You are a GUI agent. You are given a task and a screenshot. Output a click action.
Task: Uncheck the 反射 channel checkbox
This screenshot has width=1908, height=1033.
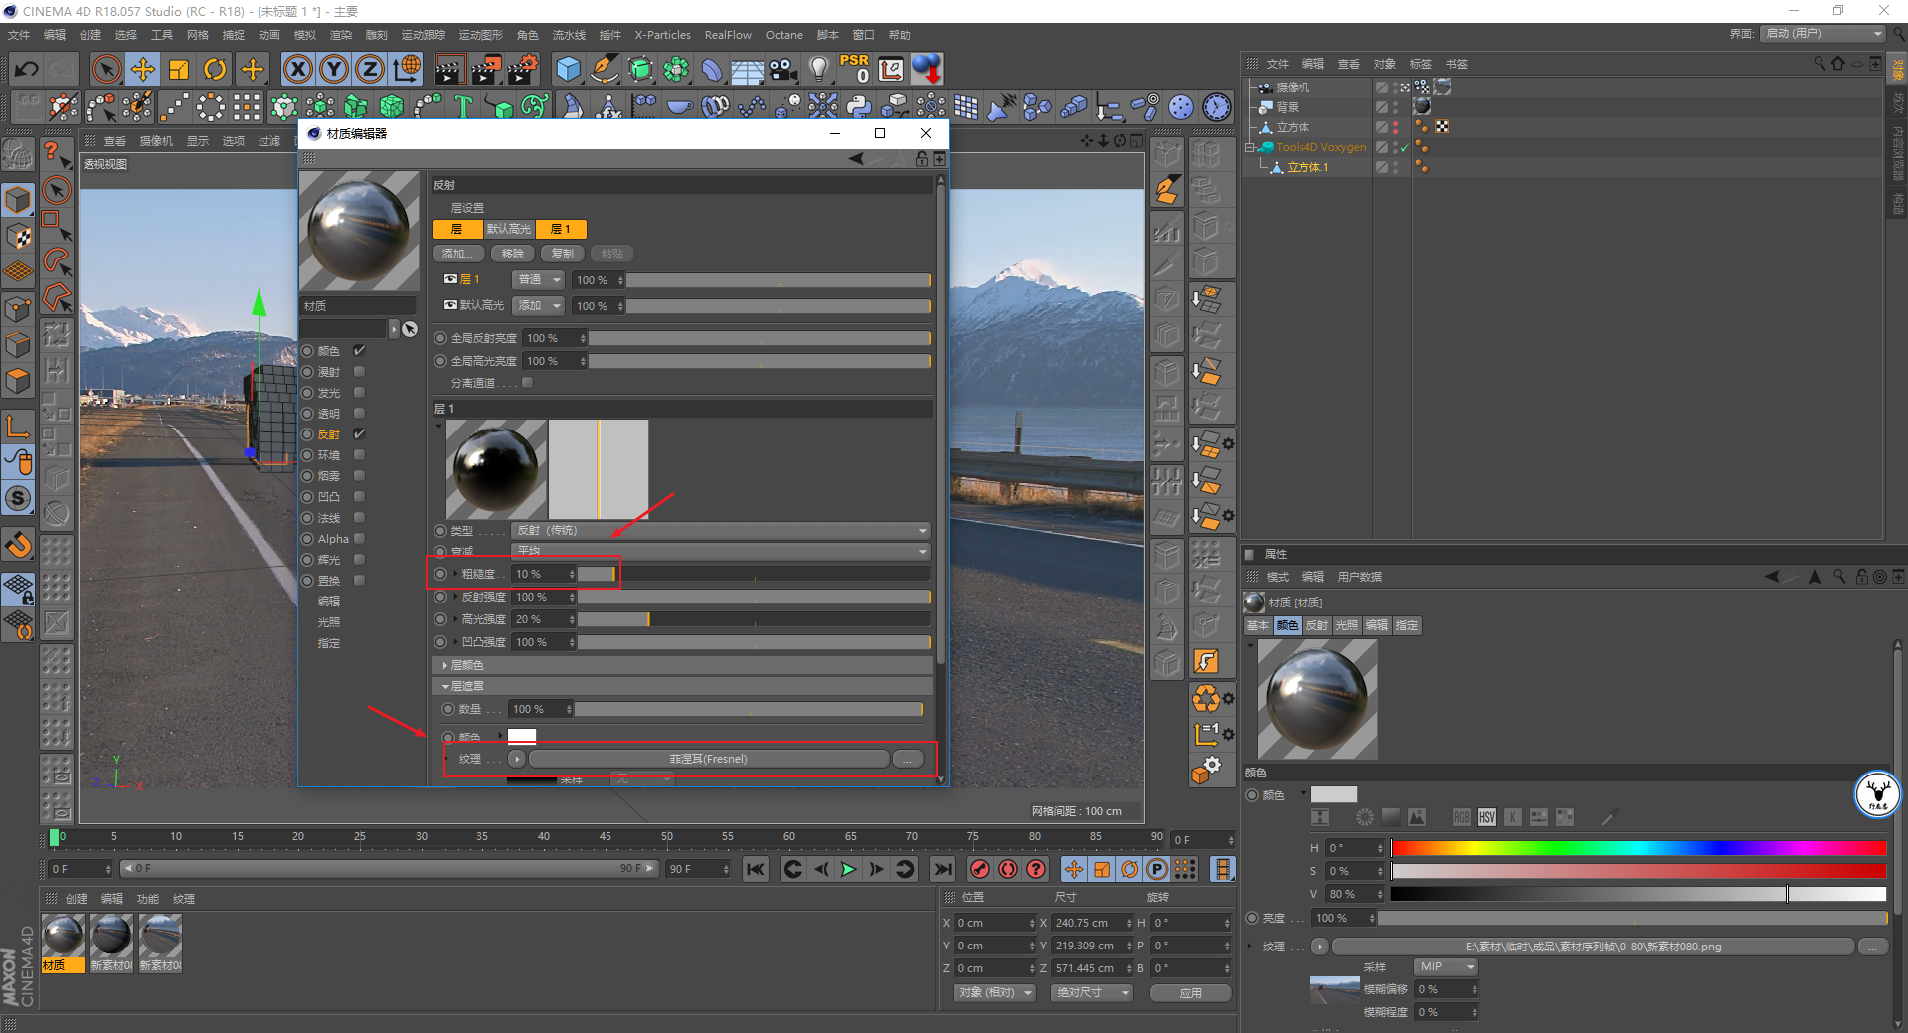tap(359, 434)
